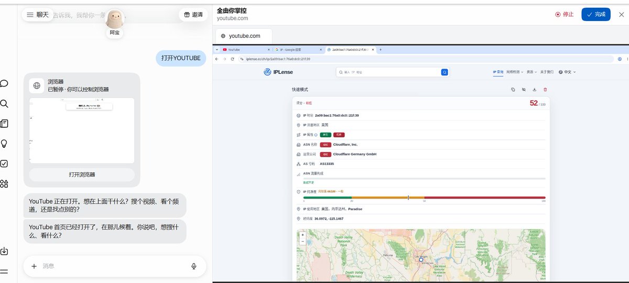
Task: Click the blue 完成 button
Action: point(596,14)
